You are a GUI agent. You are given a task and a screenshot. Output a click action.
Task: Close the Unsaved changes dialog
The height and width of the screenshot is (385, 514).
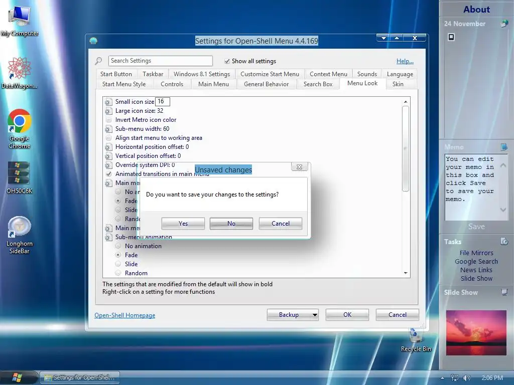[x=299, y=167]
